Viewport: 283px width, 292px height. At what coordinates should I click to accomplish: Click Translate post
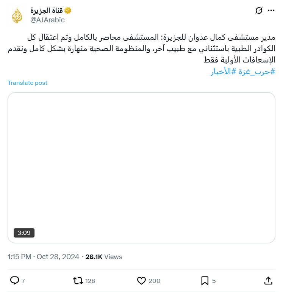coord(28,83)
